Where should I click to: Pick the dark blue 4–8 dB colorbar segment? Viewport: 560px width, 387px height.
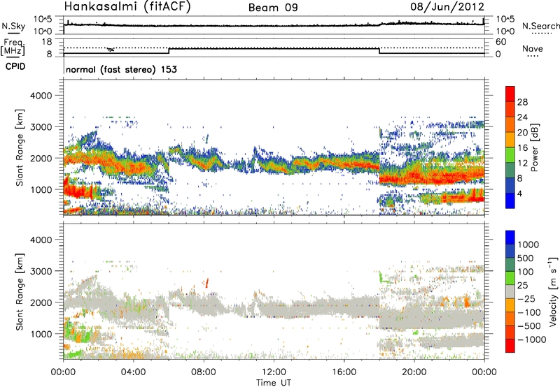click(510, 185)
